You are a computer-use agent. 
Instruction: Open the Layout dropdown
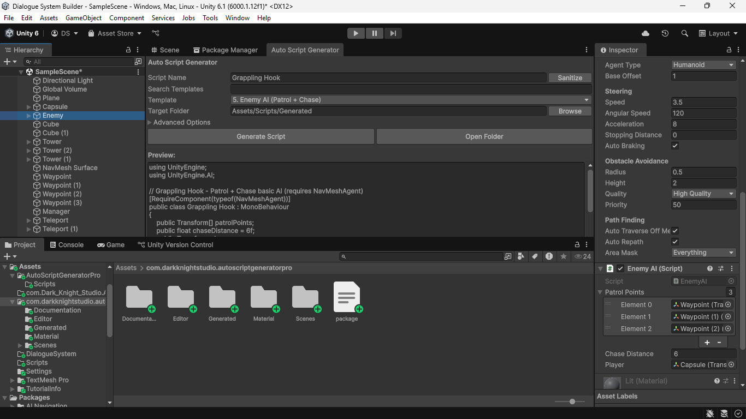718,33
